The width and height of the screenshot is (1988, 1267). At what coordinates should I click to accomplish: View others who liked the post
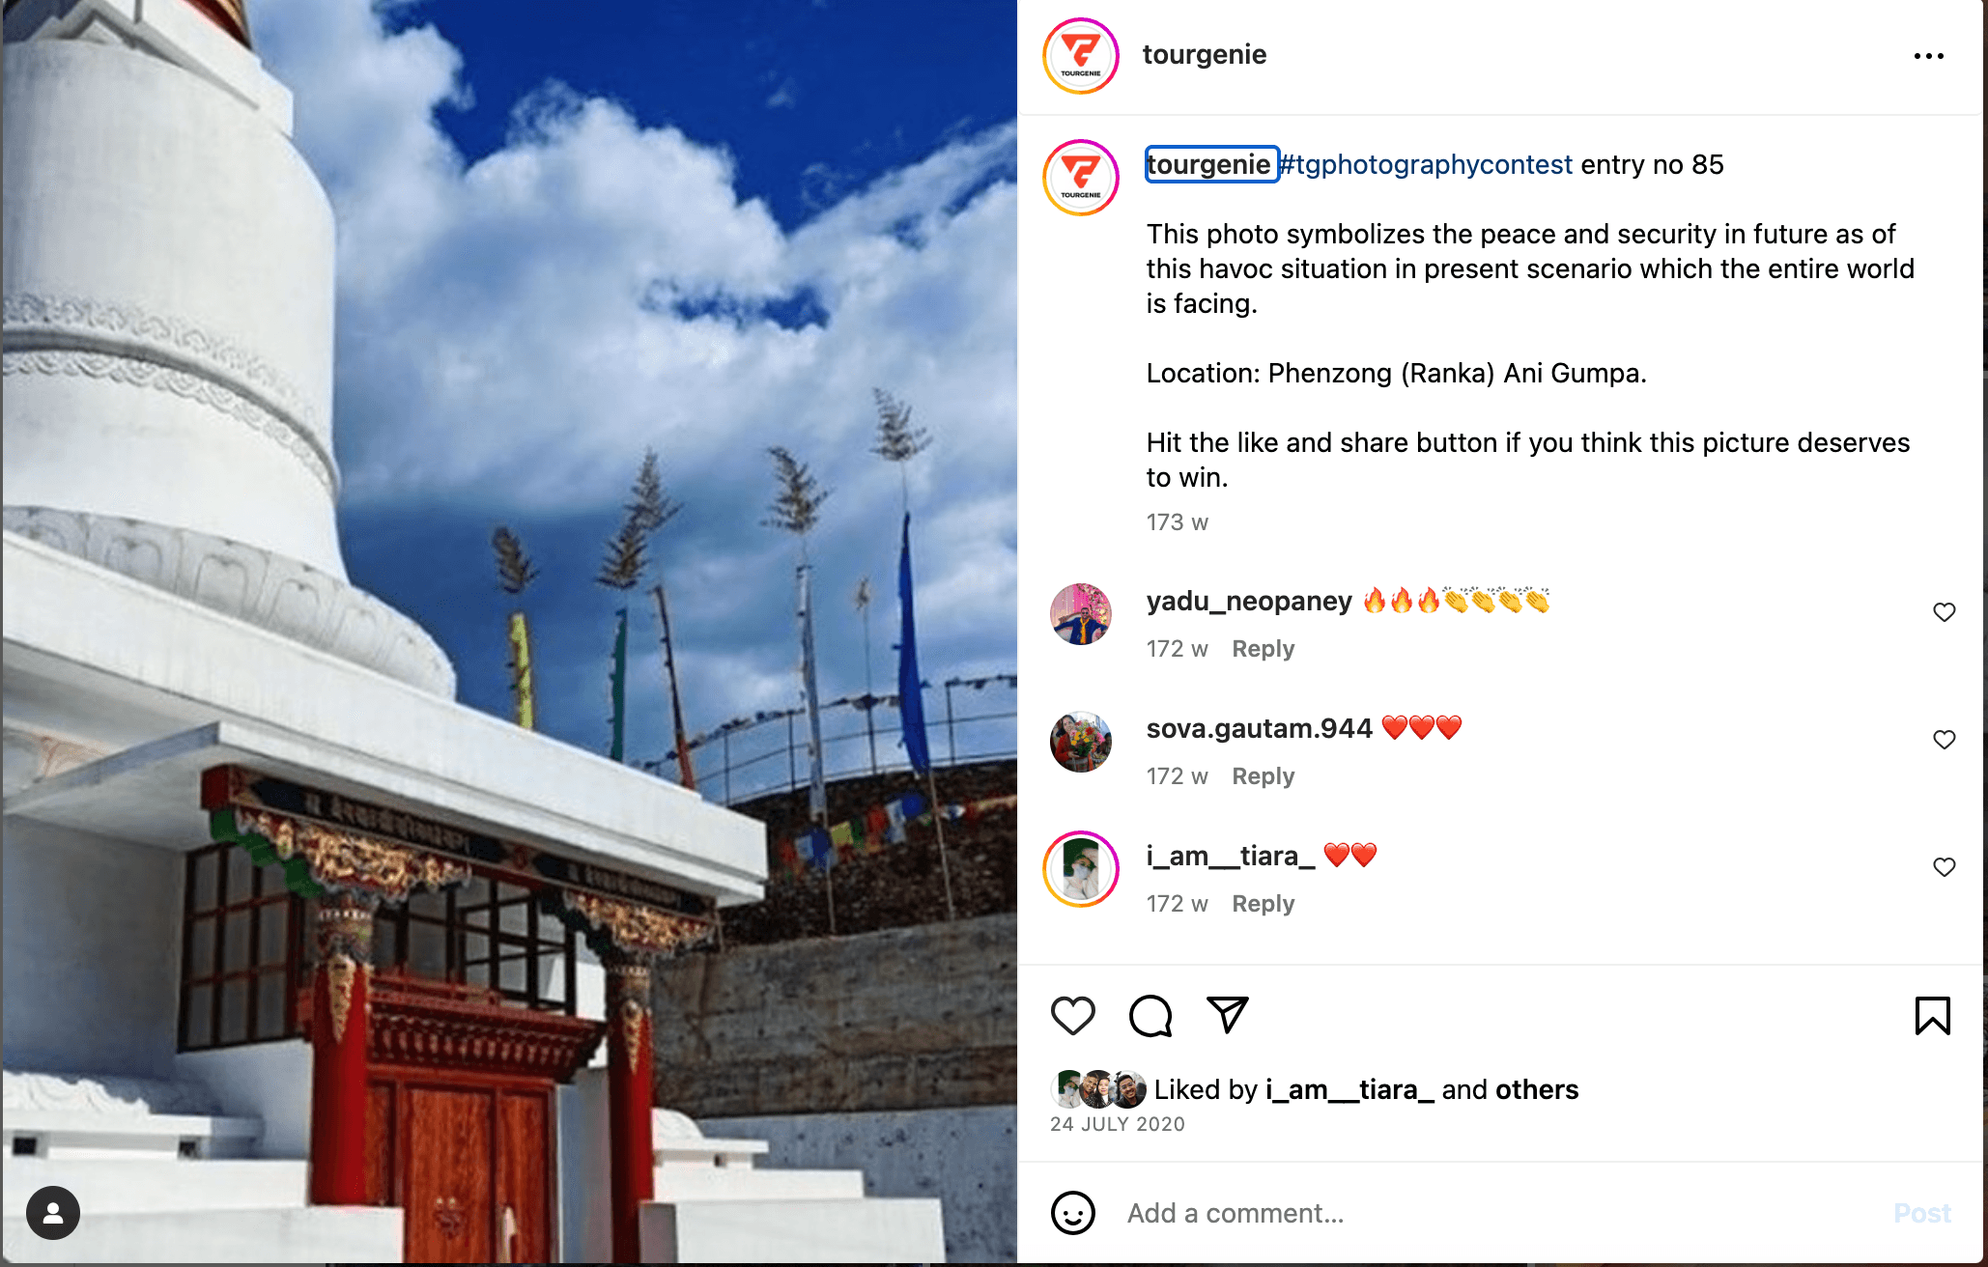pyautogui.click(x=1537, y=1089)
